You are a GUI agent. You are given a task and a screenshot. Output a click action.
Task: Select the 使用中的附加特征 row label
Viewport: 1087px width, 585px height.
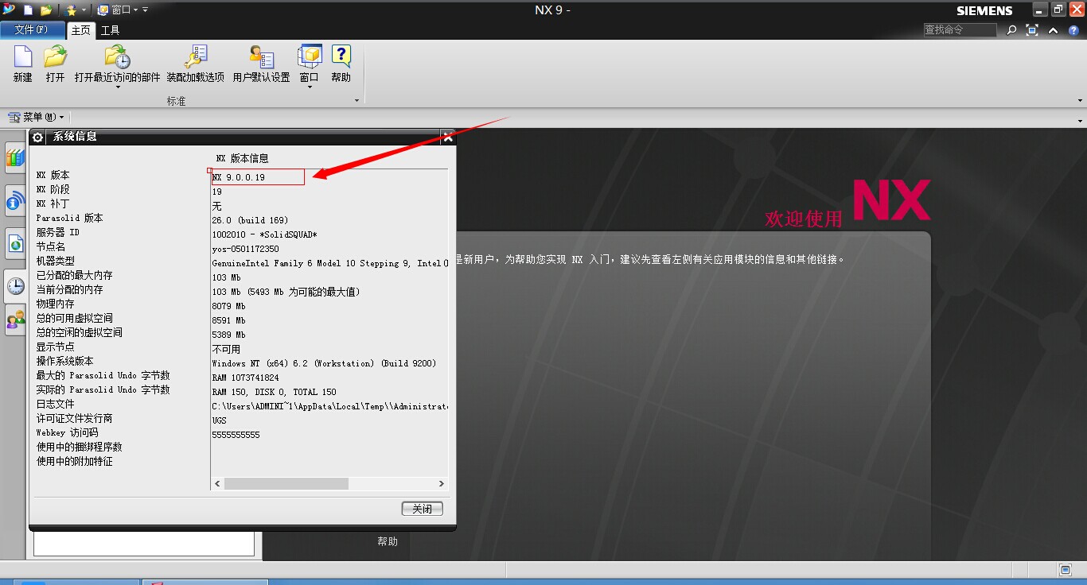75,461
